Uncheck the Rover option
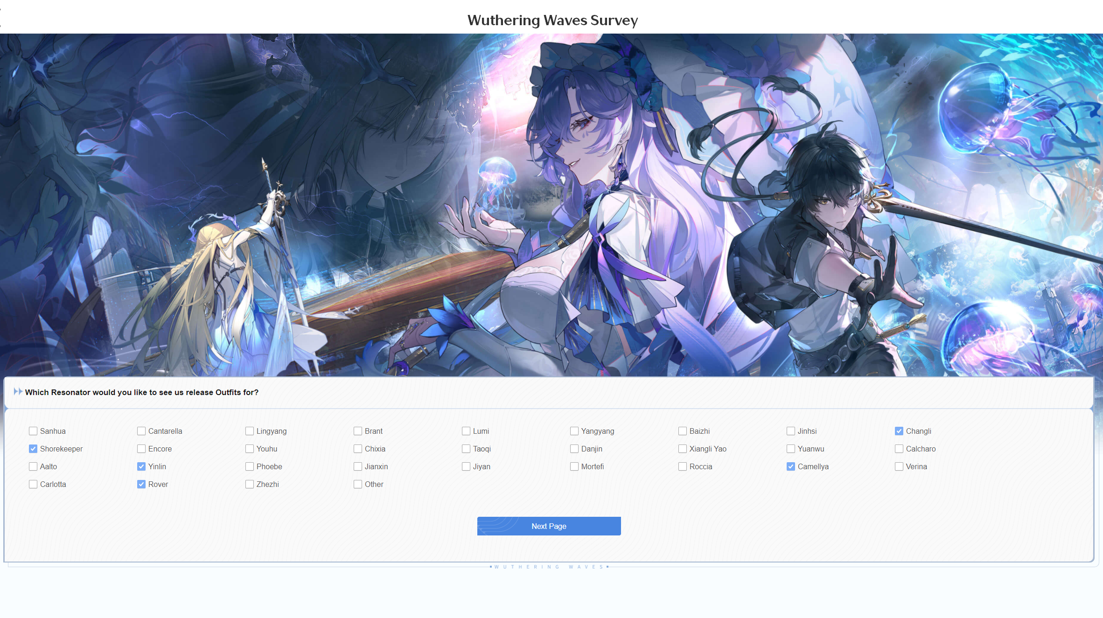Image resolution: width=1103 pixels, height=618 pixels. 141,484
